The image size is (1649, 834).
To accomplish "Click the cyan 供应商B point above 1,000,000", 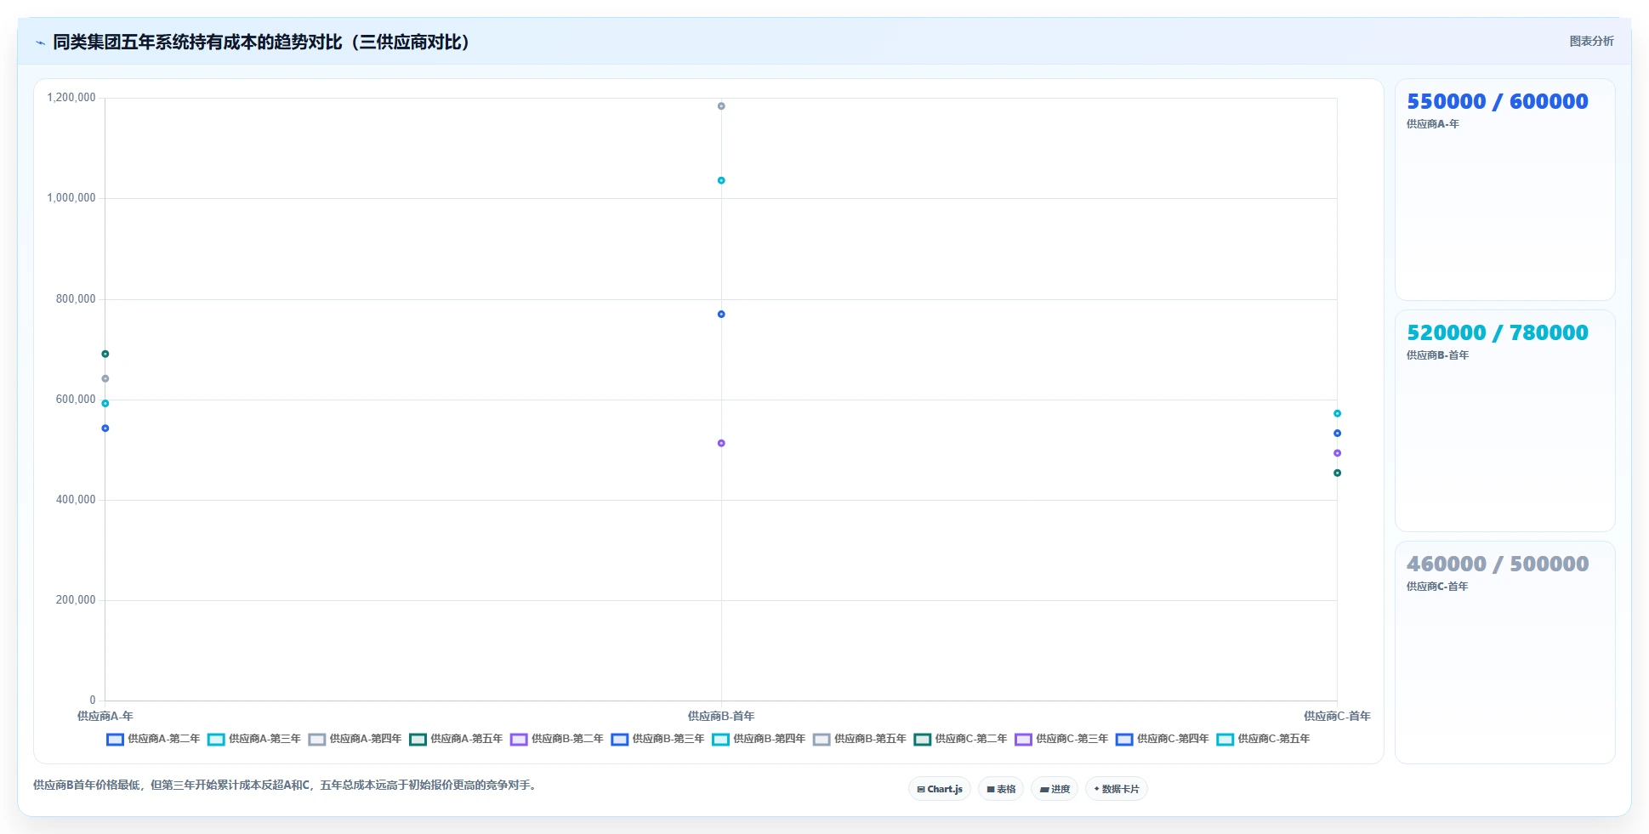I will coord(721,180).
